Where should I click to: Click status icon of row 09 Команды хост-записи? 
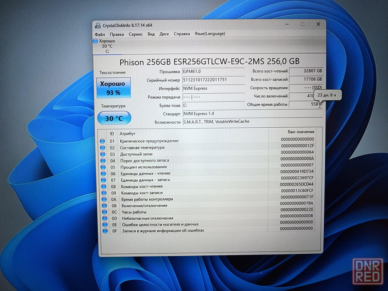[104, 193]
